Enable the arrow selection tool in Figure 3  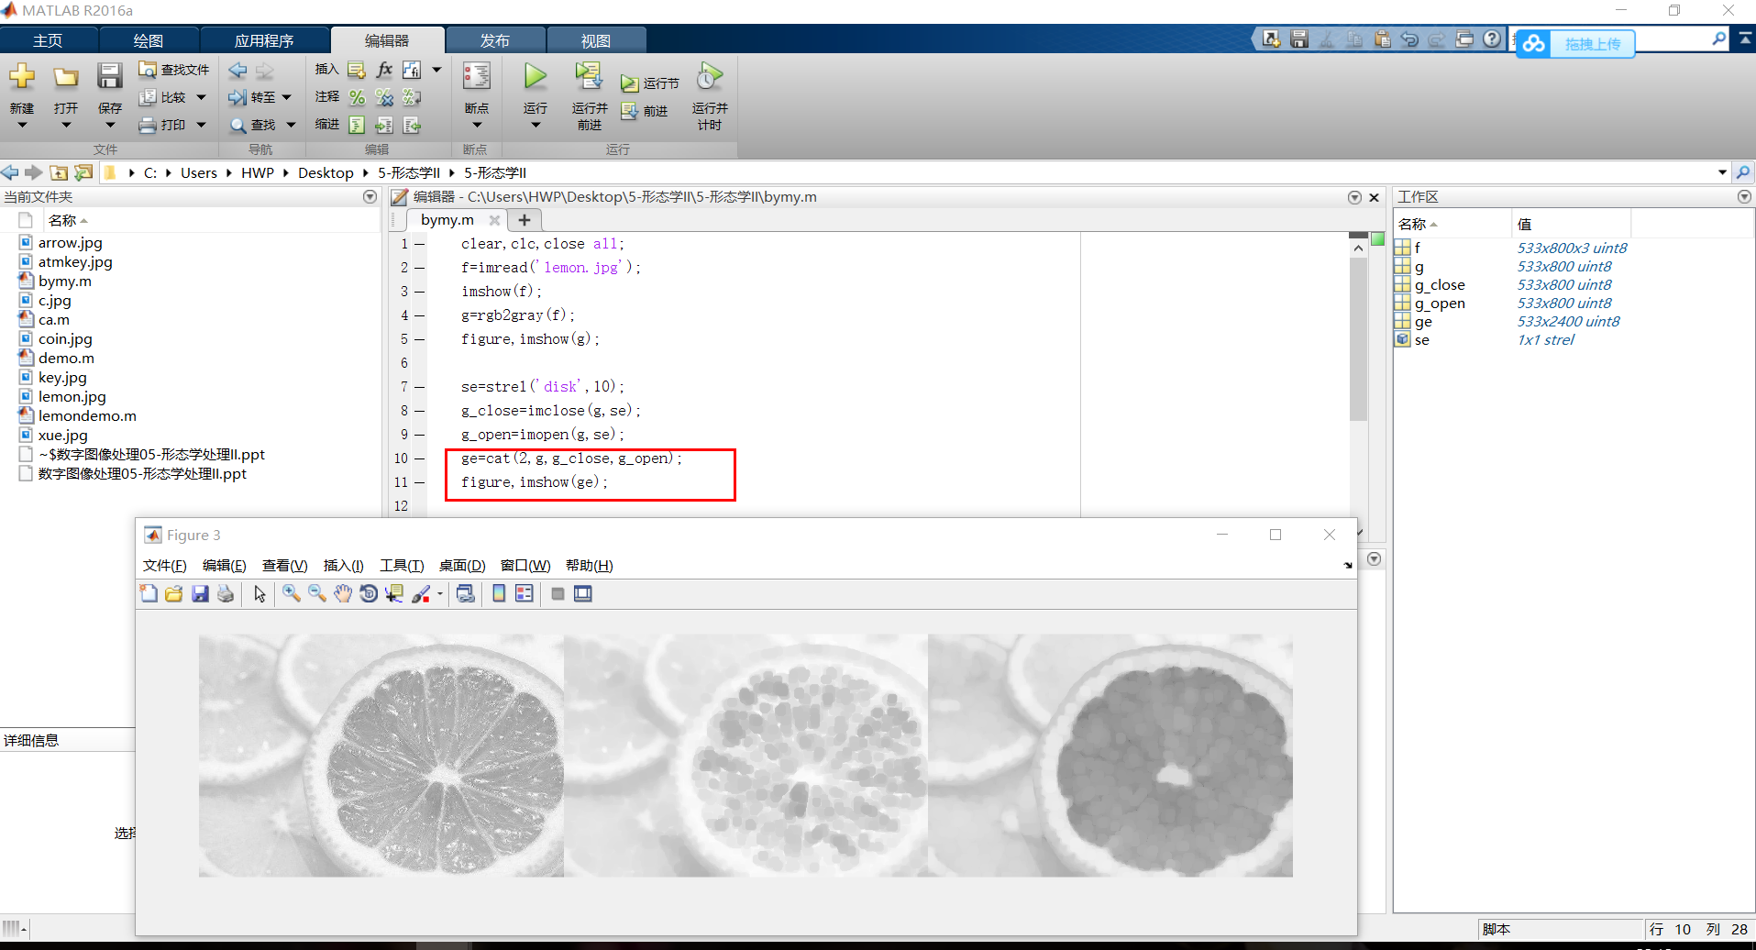[260, 593]
